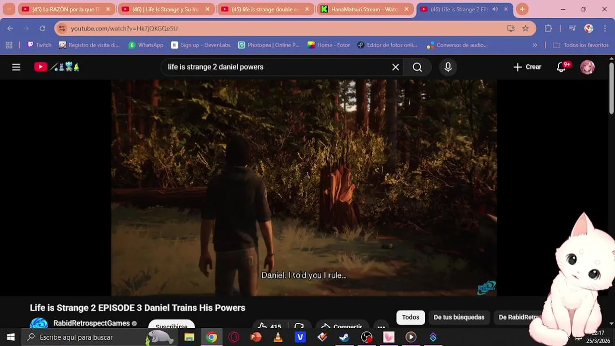
Task: Open the tab search dropdown
Action: 9,9
